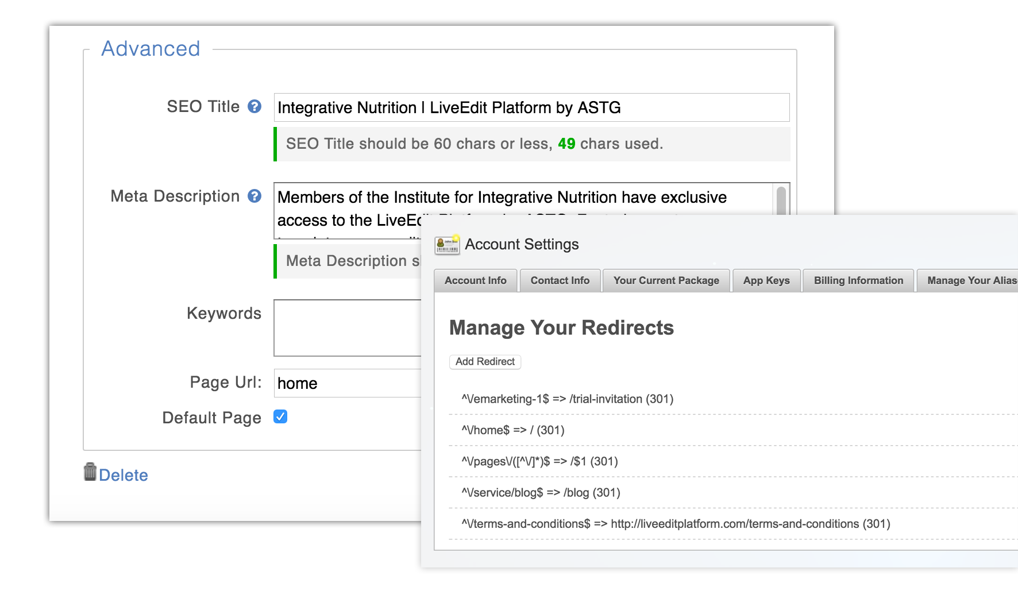Click the Add Redirect button

pos(485,361)
